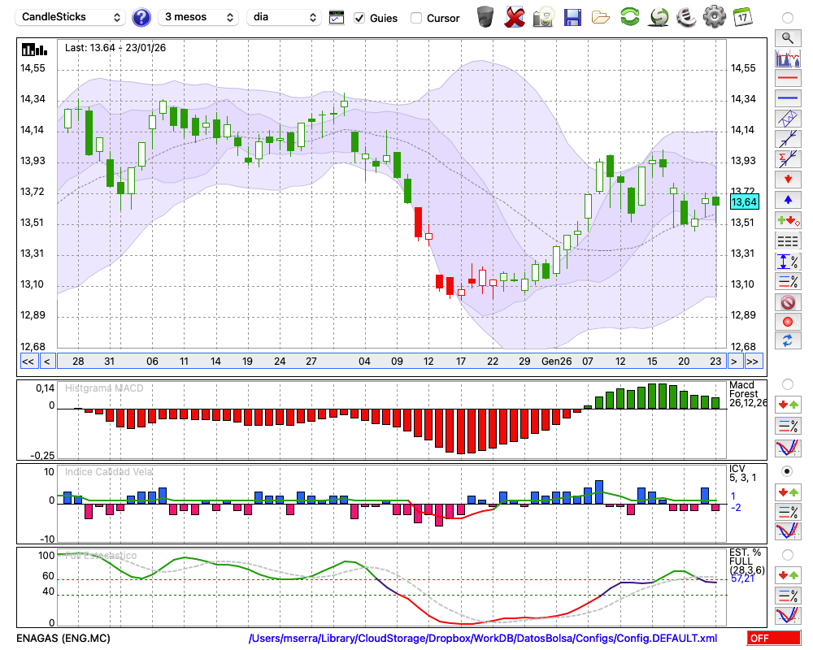Click the blue floppy disk save icon

tap(572, 17)
